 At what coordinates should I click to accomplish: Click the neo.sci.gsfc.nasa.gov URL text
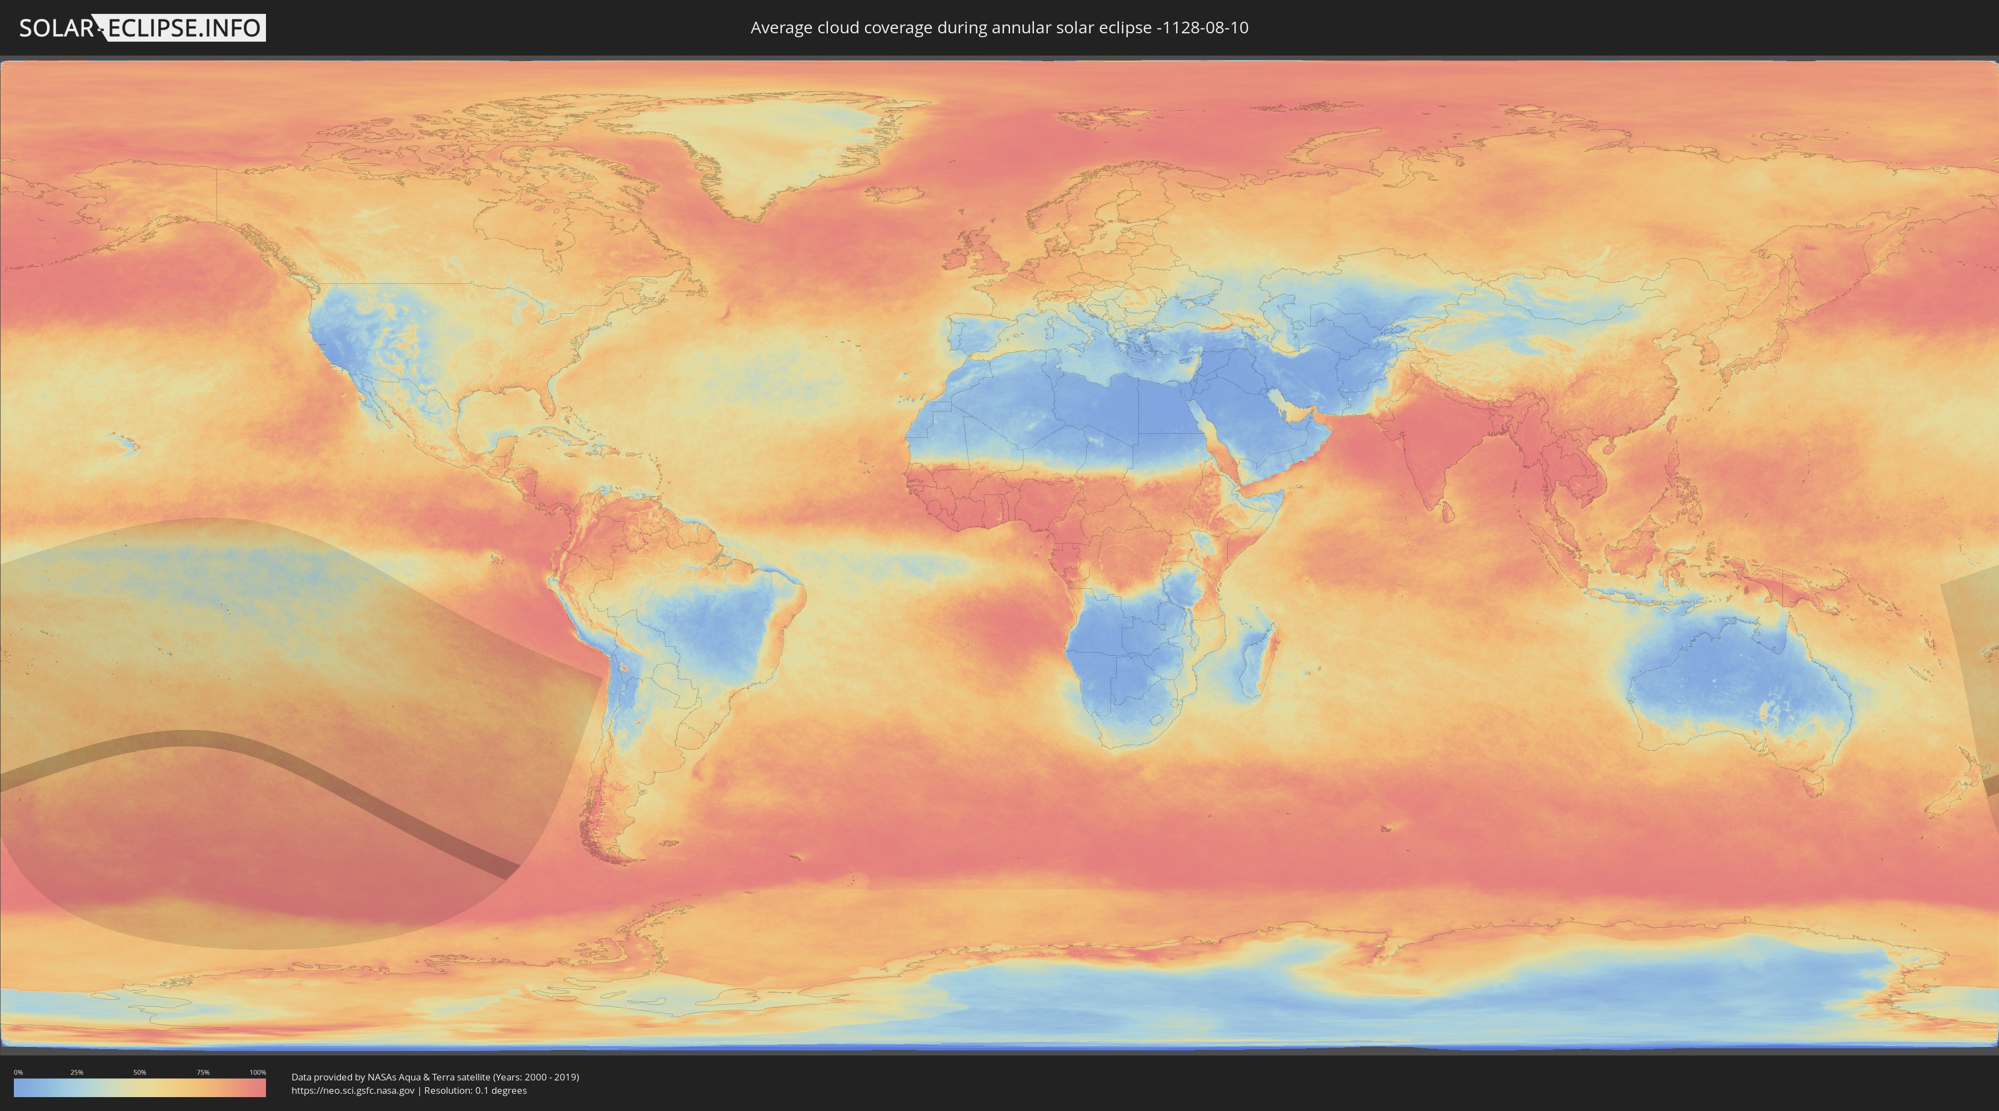tap(352, 1091)
